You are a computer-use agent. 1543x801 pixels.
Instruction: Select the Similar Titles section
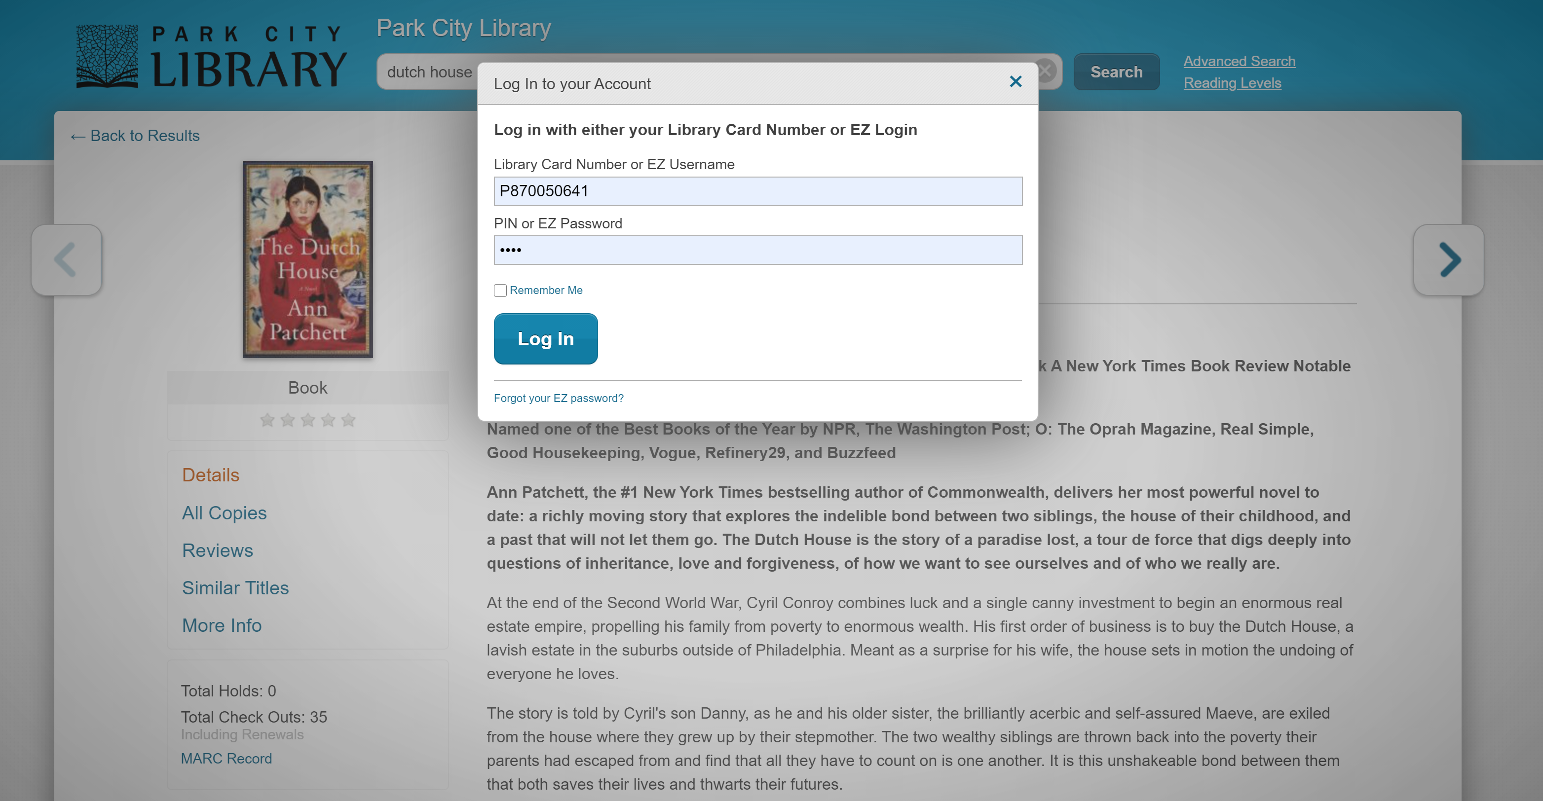235,588
